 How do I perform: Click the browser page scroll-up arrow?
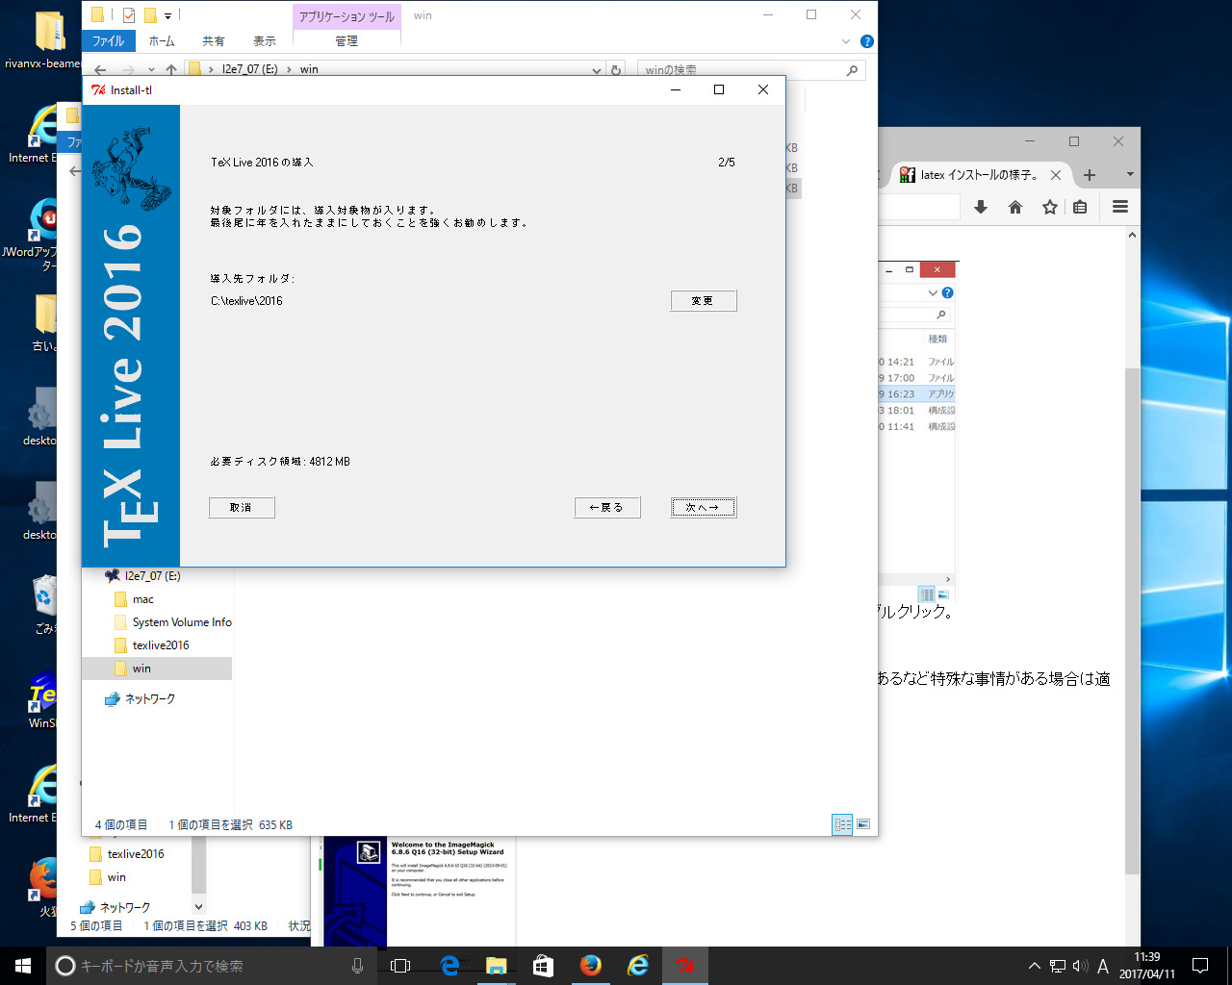point(1132,236)
